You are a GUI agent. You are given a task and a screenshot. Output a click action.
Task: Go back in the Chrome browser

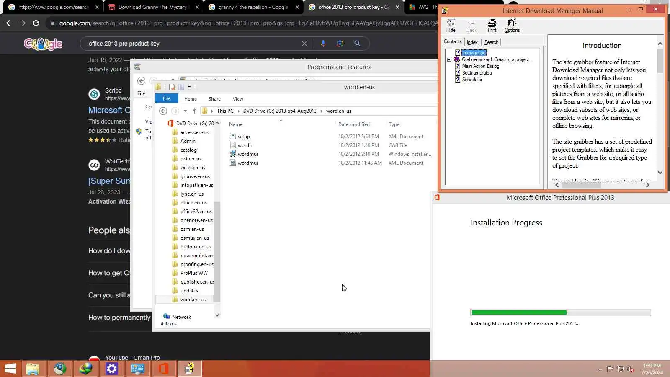coord(9,23)
